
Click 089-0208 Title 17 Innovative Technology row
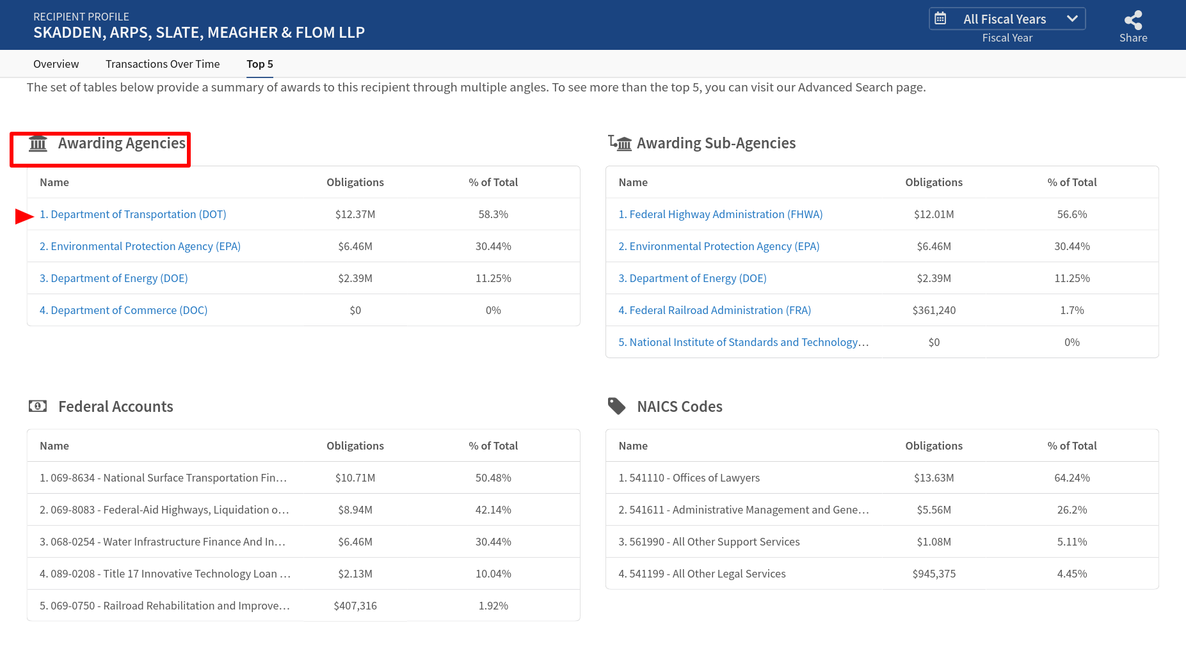pyautogui.click(x=303, y=574)
